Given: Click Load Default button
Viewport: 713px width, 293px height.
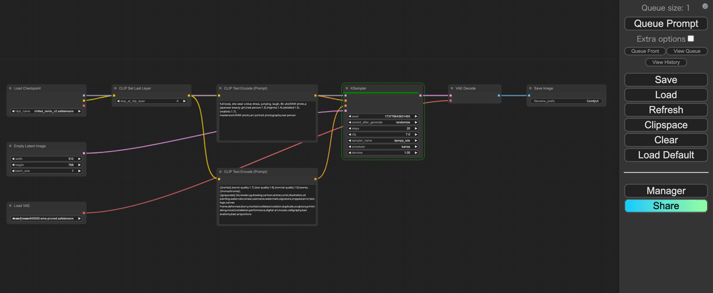Looking at the screenshot, I should coord(666,155).
